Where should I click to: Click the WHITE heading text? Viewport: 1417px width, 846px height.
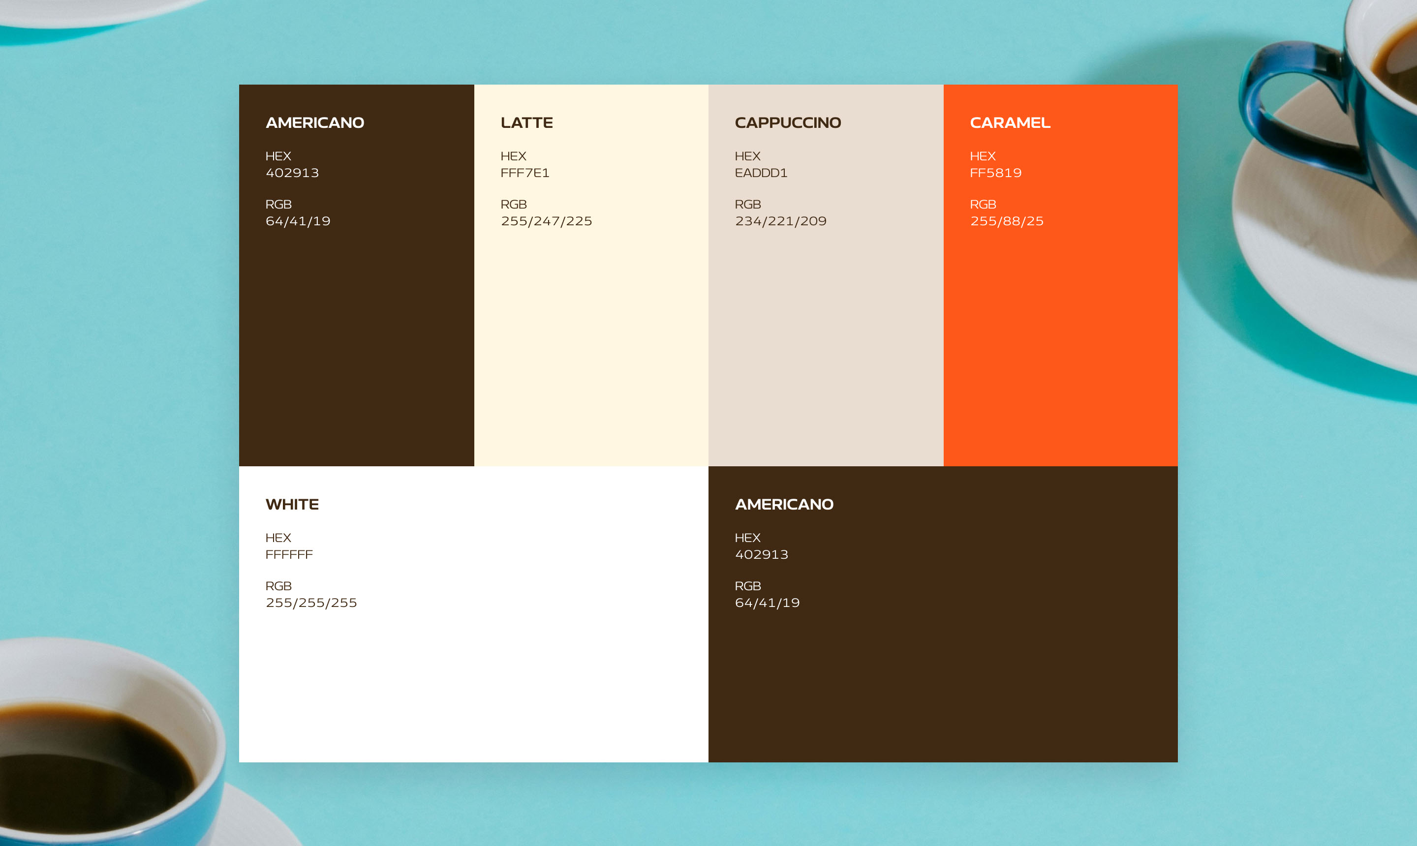(292, 505)
